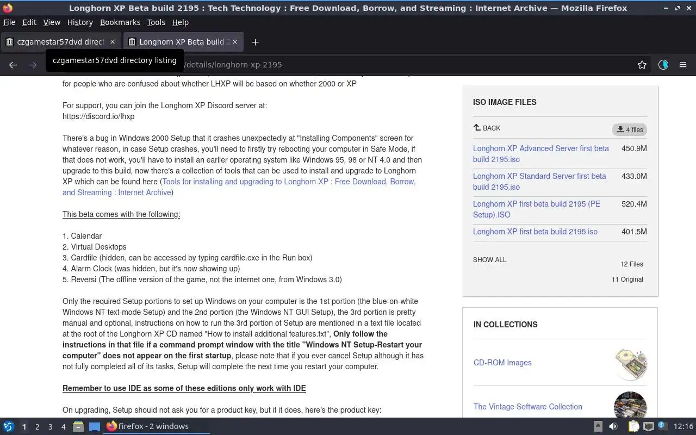This screenshot has width=696, height=435.
Task: Open CD-ROM Images collection link
Action: click(x=502, y=363)
